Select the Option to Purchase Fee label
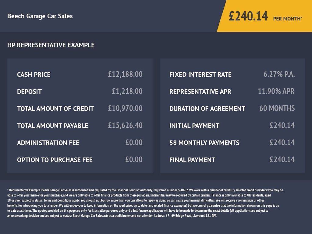Screen dimensions: 312x234 tap(55, 160)
